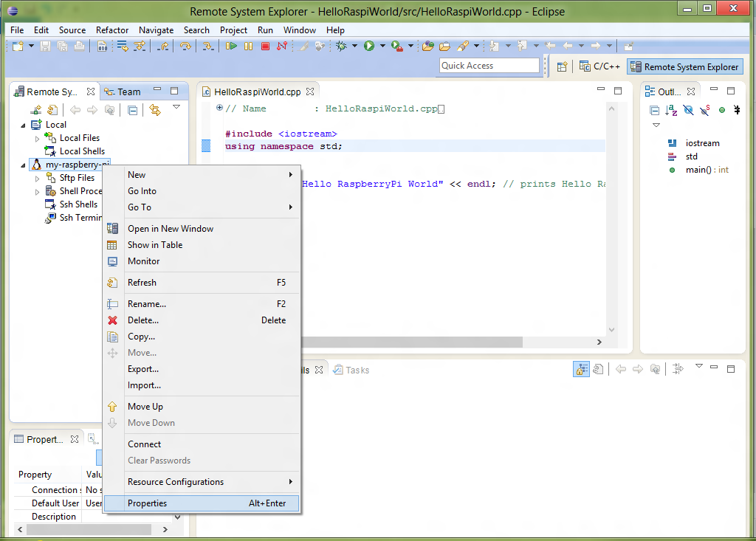756x541 pixels.
Task: Open Remote Systems view menu triangle
Action: [176, 107]
